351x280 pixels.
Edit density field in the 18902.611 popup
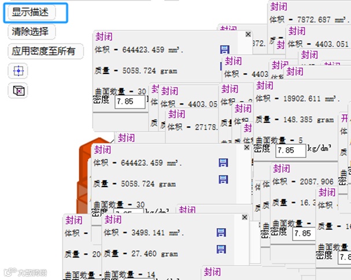(x=290, y=150)
